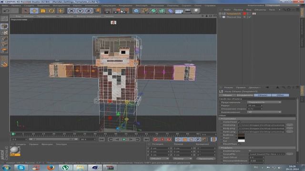Collapse the Customize section
The image size is (305, 171).
pyautogui.click(x=222, y=119)
